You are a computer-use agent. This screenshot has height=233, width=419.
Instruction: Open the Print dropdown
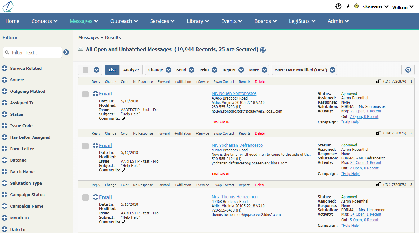pyautogui.click(x=208, y=70)
